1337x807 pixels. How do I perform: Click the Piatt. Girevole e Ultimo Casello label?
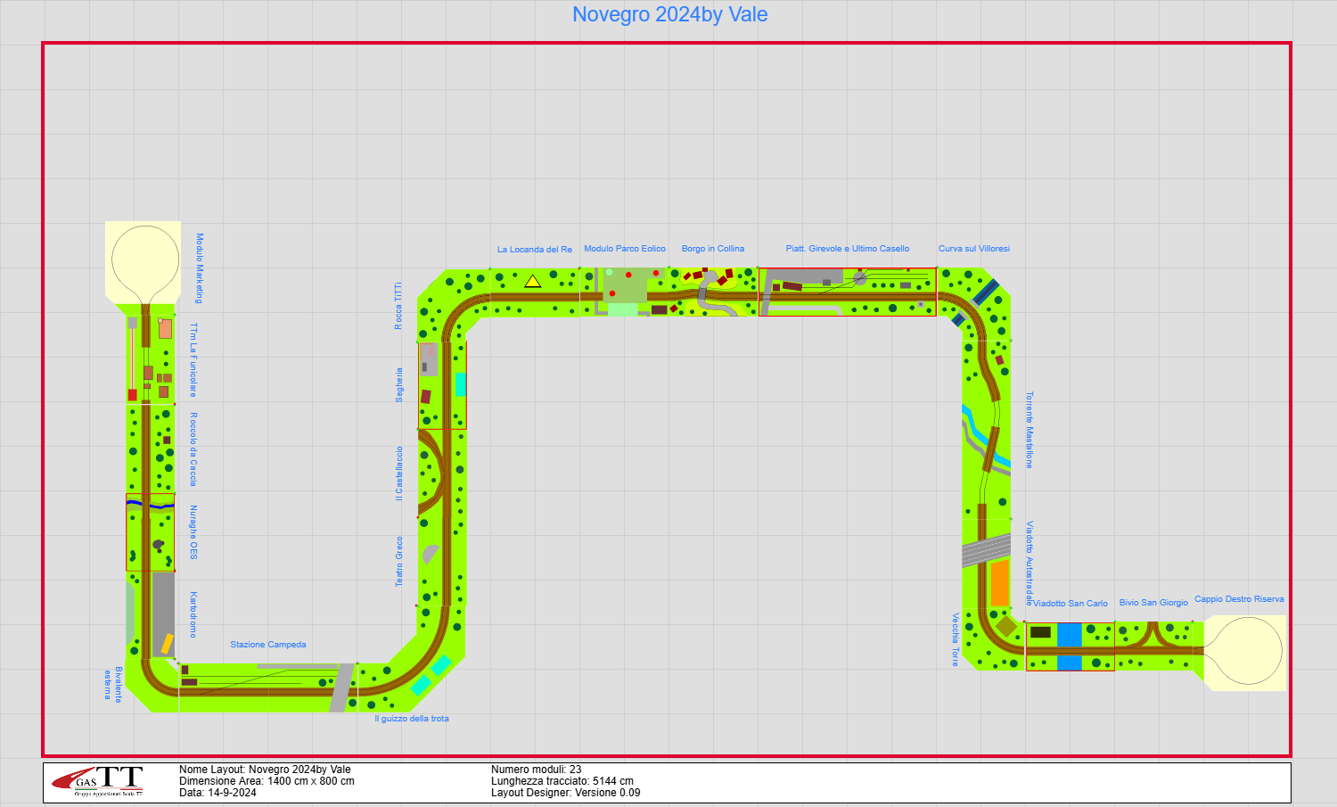click(x=847, y=249)
